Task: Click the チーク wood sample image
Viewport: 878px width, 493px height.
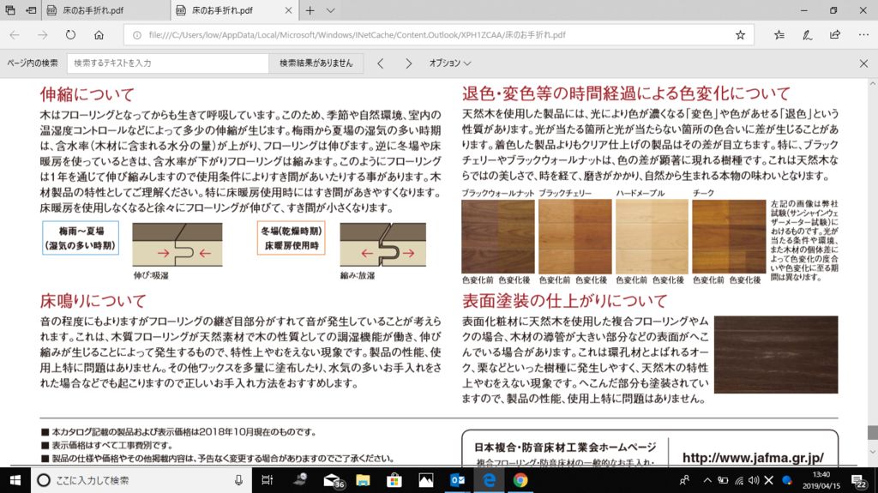Action: tap(729, 237)
